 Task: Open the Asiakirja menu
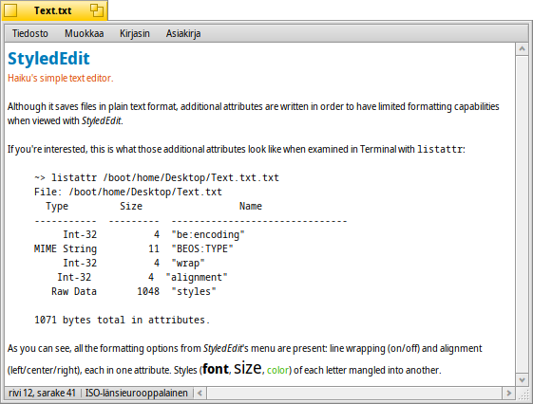tap(183, 33)
